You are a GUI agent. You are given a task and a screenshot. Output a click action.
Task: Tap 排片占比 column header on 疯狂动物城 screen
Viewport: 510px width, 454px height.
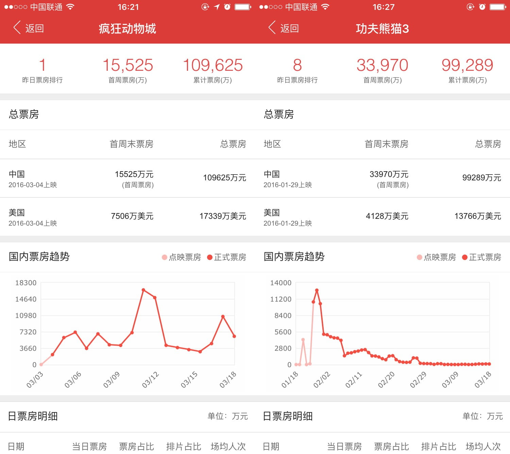(x=184, y=447)
